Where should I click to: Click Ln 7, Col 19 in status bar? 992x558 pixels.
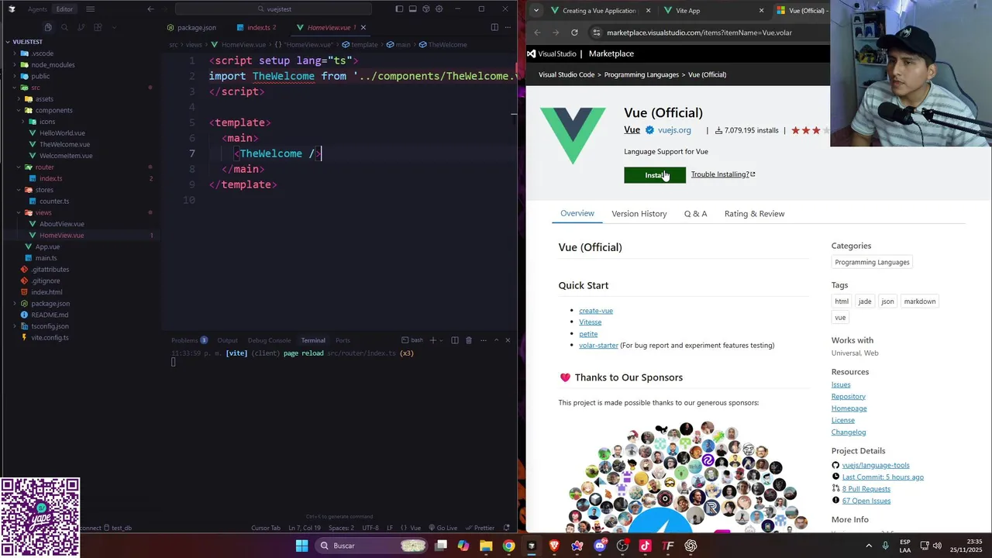pyautogui.click(x=305, y=528)
